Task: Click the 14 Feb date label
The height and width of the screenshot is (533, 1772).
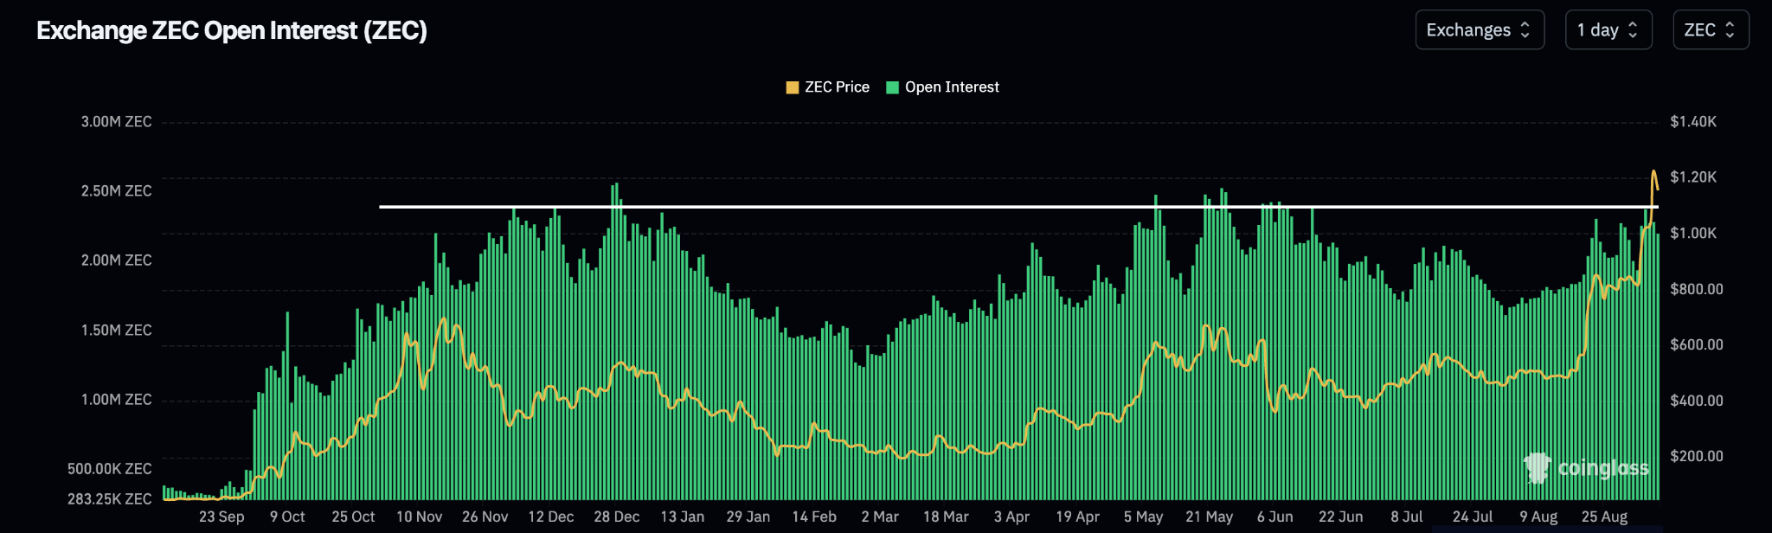Action: (x=814, y=517)
